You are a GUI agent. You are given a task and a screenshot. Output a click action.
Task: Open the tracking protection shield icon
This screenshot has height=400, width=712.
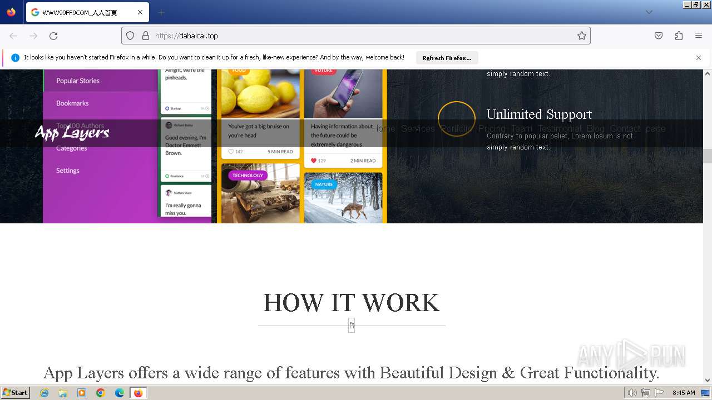(x=130, y=36)
